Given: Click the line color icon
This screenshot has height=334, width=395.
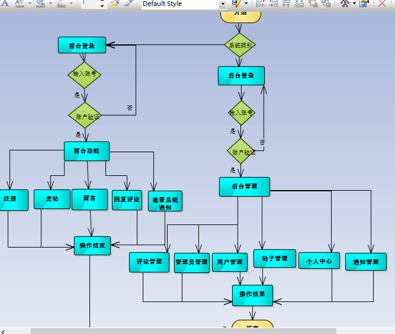Looking at the screenshot, I should click(61, 4).
